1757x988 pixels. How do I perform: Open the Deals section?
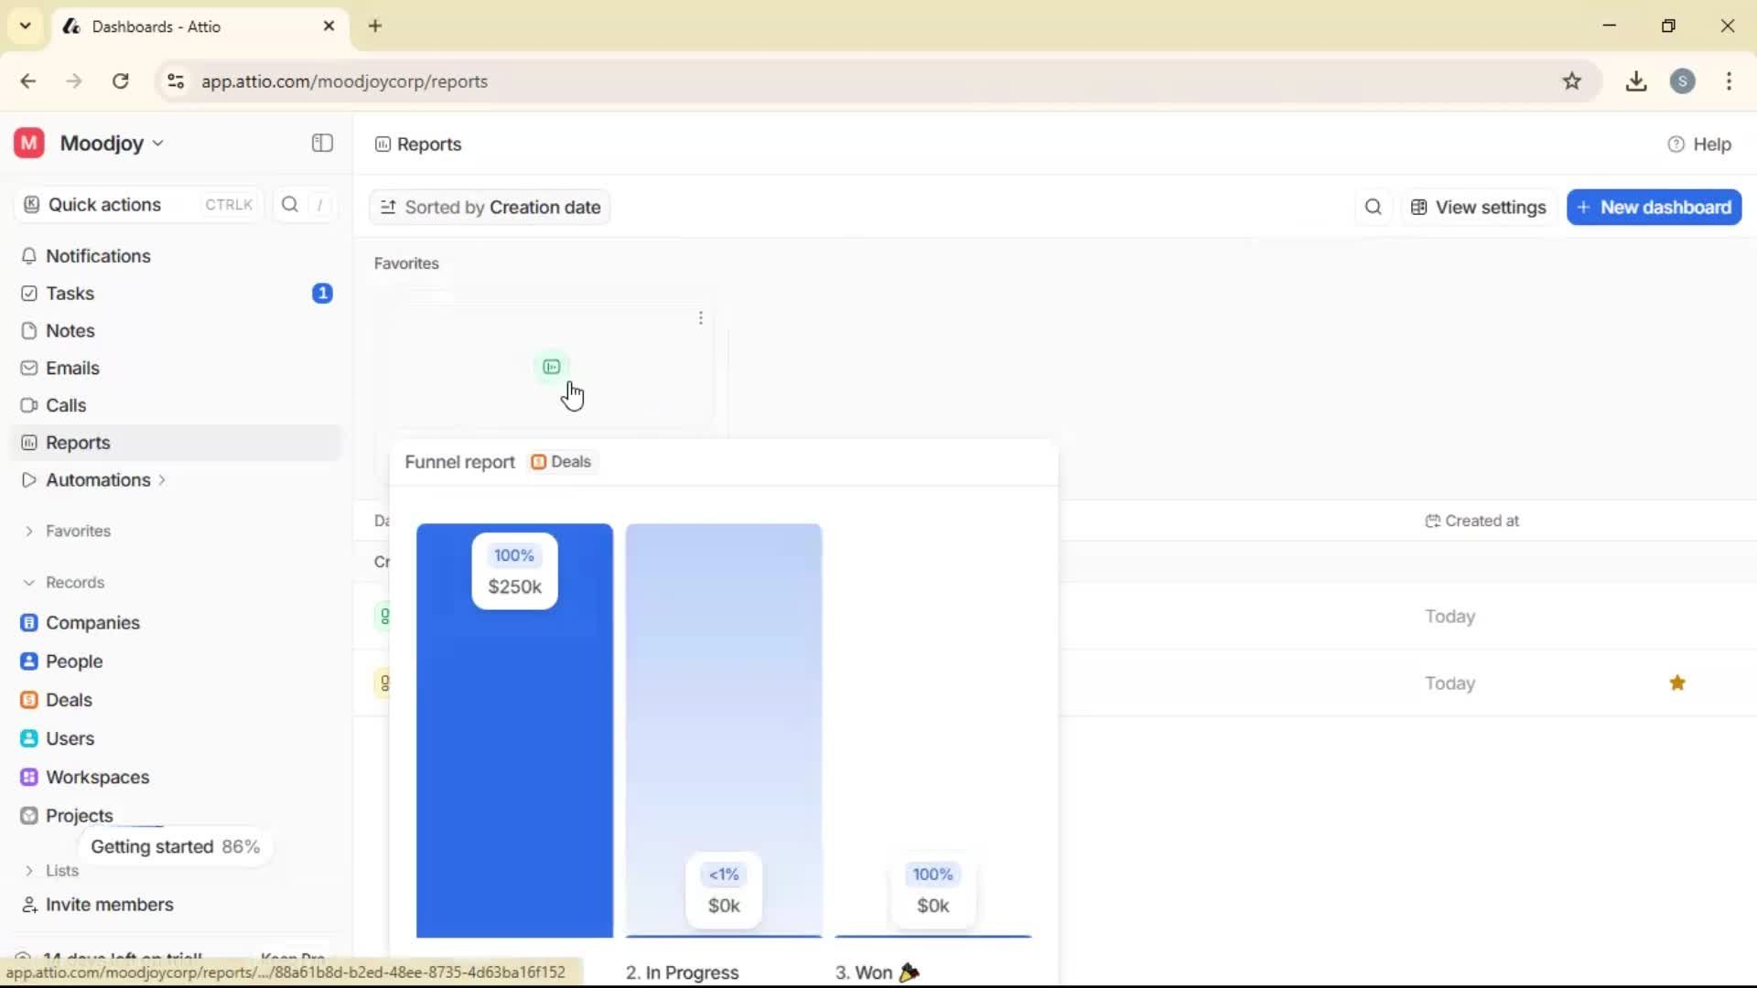coord(69,700)
